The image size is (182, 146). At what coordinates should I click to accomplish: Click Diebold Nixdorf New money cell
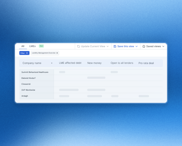click(x=96, y=78)
